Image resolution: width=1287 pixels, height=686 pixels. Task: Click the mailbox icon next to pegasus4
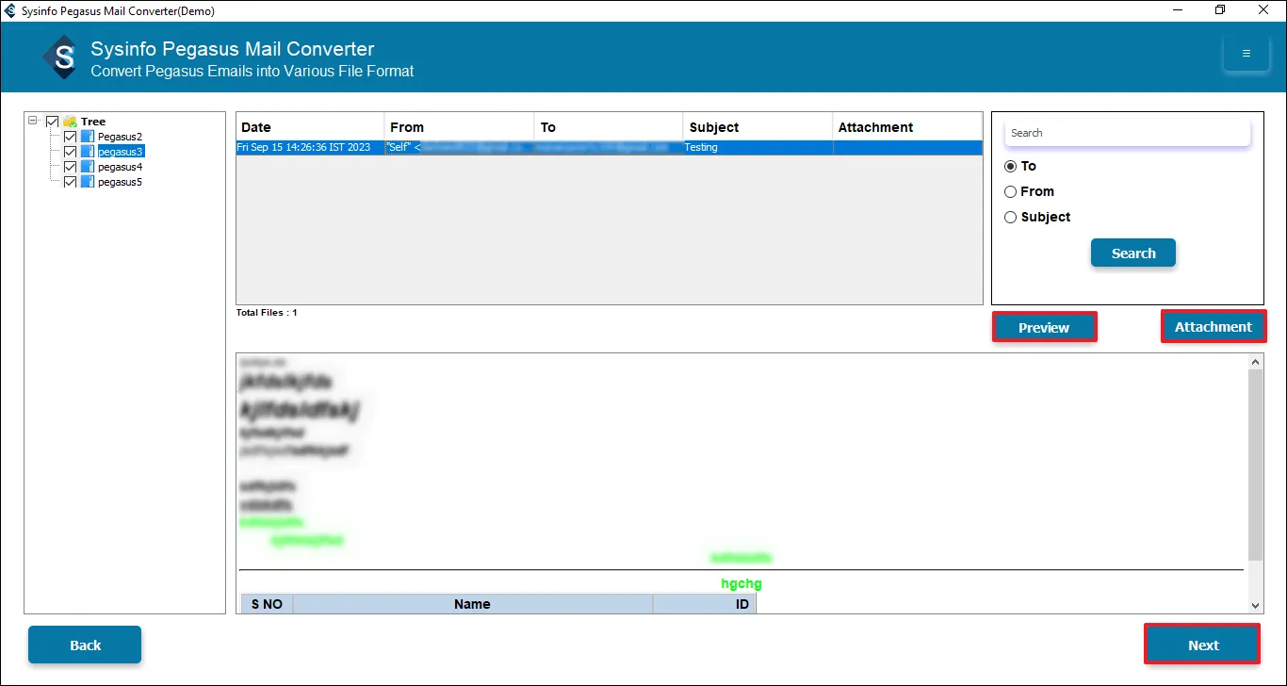click(x=88, y=167)
